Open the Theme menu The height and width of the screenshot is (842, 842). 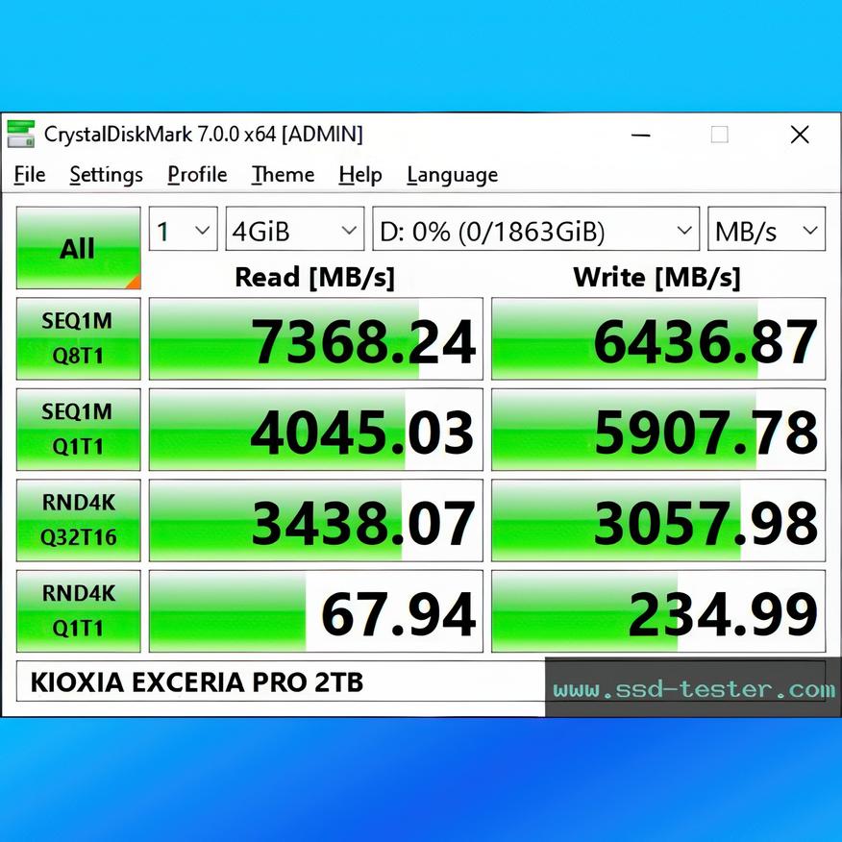283,175
